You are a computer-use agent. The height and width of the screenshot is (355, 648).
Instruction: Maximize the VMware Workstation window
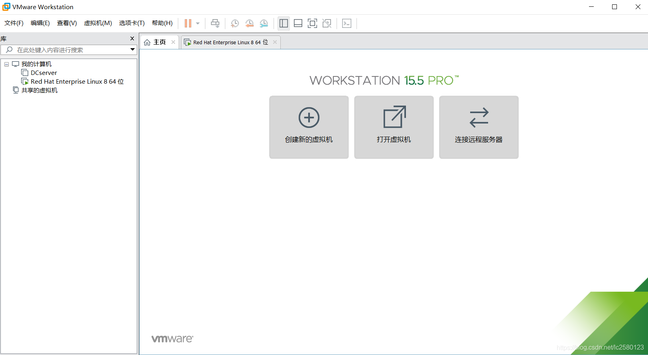tap(615, 7)
